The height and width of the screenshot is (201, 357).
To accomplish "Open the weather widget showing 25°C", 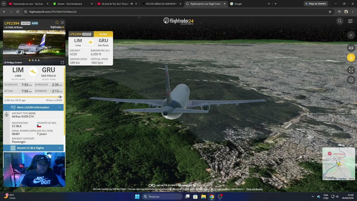I will (x=9, y=197).
